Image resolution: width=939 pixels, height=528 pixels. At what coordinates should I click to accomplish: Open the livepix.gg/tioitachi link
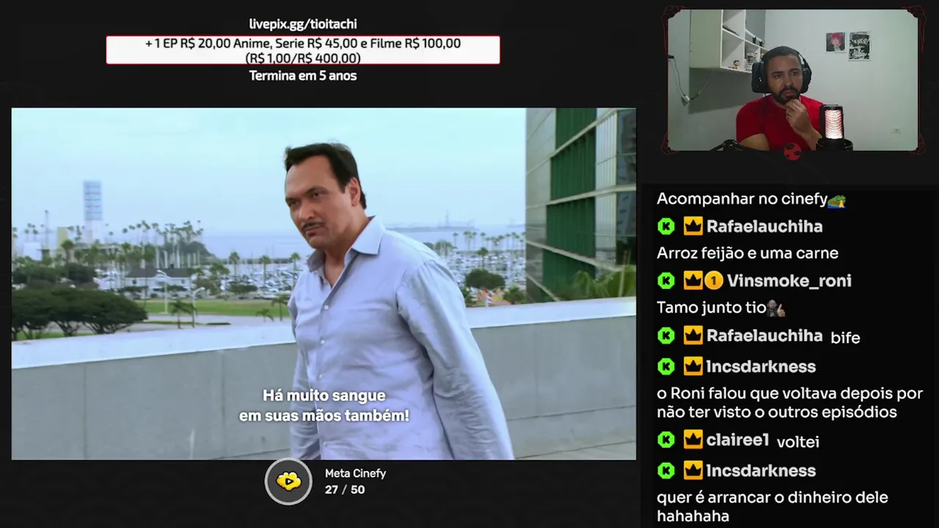coord(303,24)
